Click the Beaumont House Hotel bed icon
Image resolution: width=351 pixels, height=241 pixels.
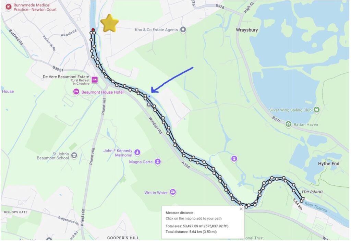(x=76, y=92)
